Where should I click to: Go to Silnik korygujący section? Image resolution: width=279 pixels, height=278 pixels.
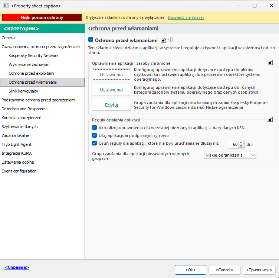coord(23,91)
